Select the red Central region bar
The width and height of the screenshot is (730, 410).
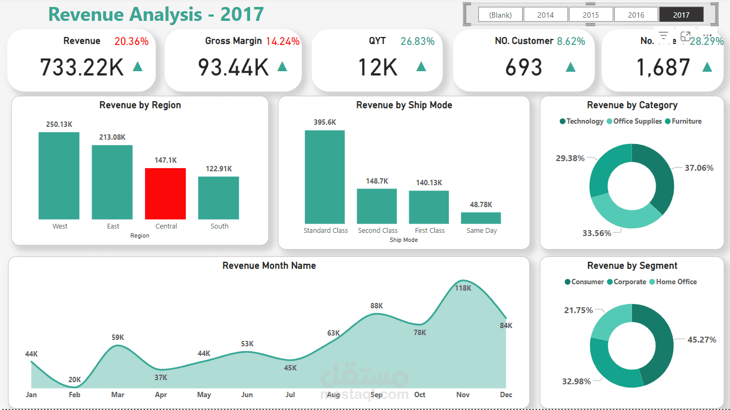[165, 194]
